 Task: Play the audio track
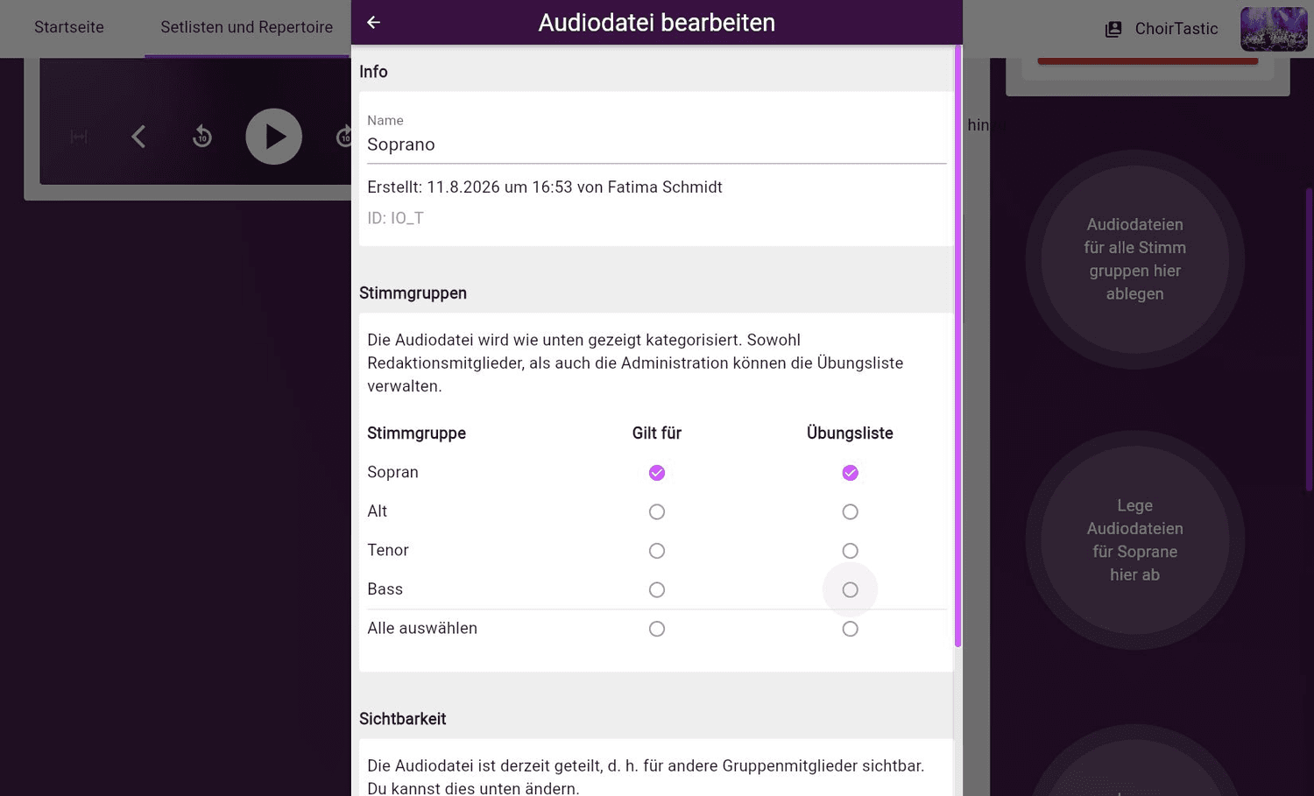tap(273, 137)
